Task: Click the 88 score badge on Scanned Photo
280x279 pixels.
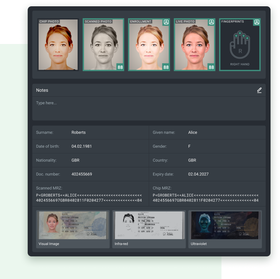Action: tap(120, 67)
